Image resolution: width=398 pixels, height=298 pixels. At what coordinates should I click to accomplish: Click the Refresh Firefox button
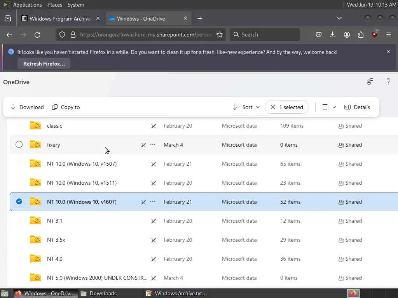44,64
